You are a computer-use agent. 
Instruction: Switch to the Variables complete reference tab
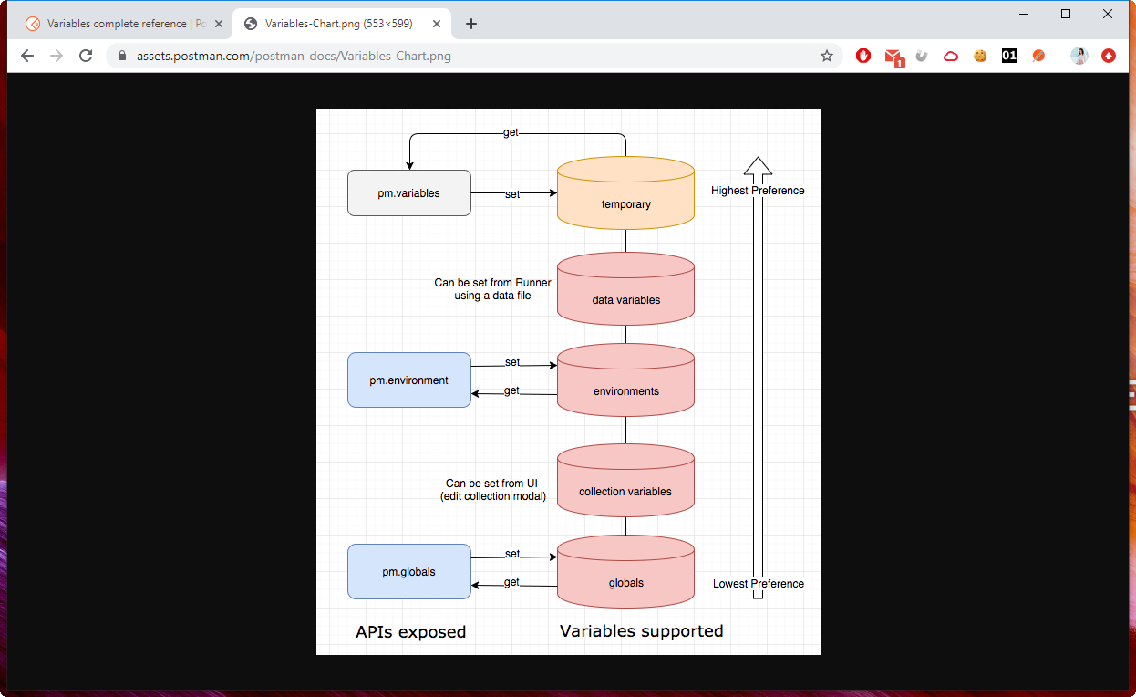click(x=119, y=23)
